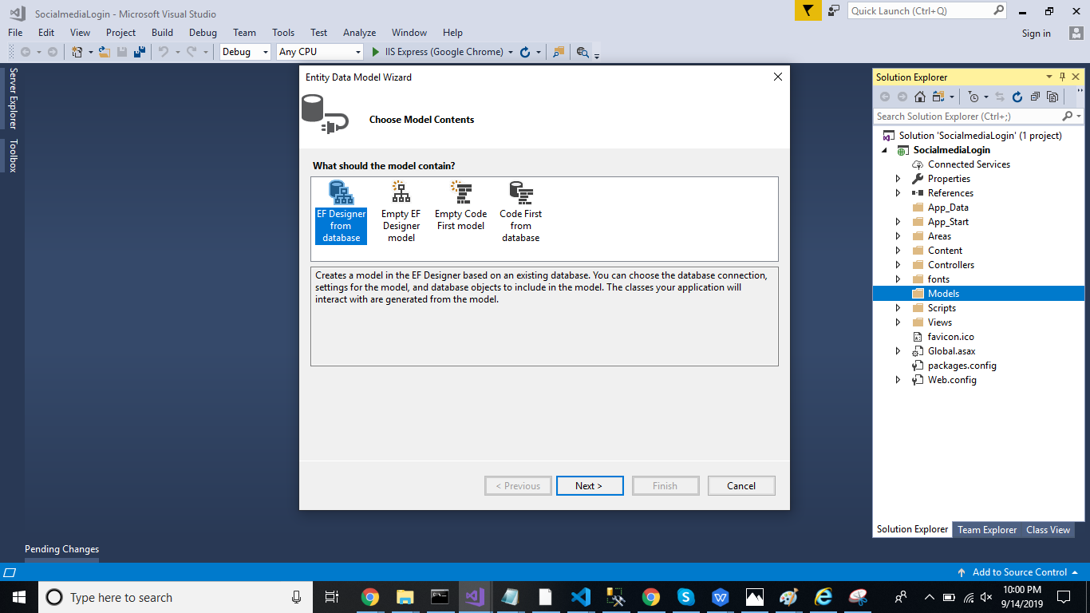Pick the Empty Code First model icon
Viewport: 1090px width, 613px height.
460,192
